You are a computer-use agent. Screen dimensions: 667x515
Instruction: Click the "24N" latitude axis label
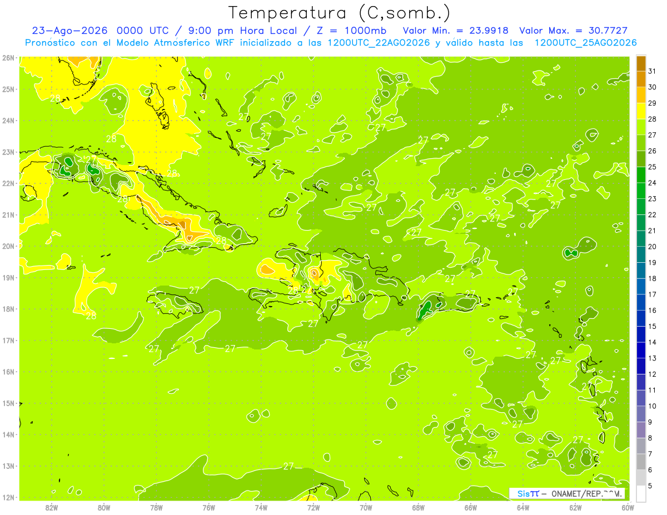pos(8,121)
